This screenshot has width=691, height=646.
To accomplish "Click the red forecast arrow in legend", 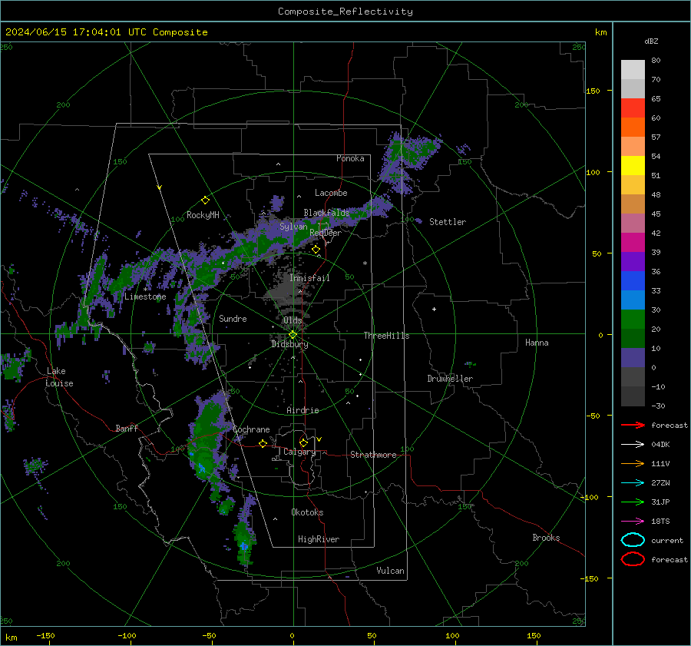I will pos(633,425).
